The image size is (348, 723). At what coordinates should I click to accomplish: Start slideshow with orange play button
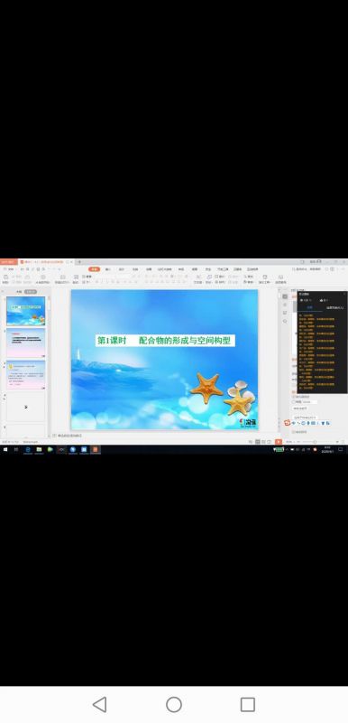click(x=279, y=442)
